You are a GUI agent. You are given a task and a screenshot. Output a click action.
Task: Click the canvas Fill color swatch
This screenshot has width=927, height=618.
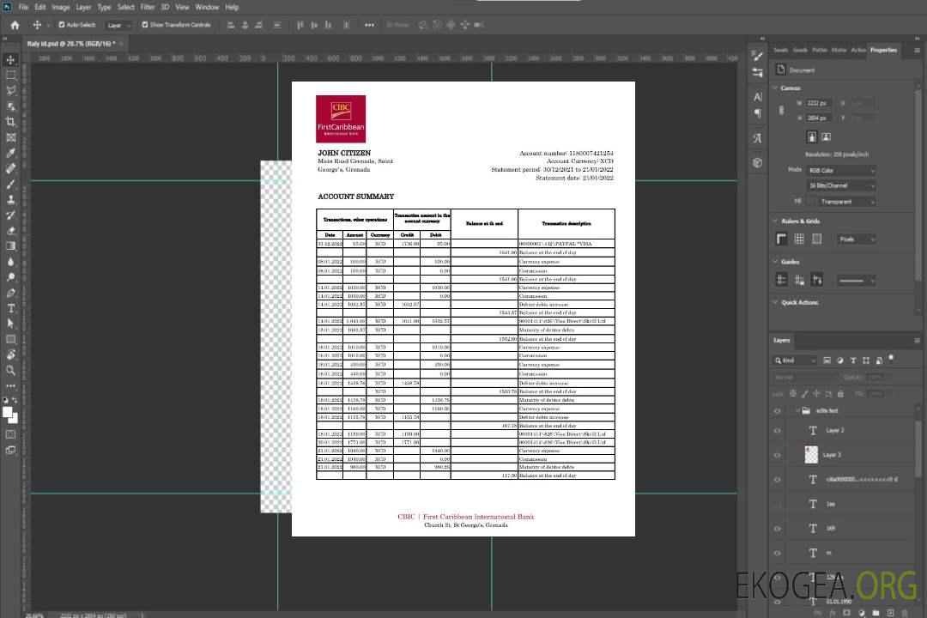811,202
